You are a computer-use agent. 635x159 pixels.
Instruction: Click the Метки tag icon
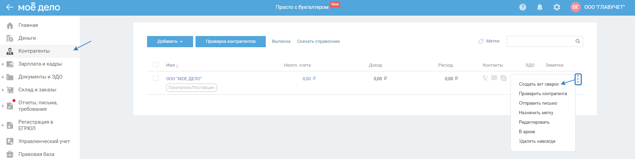[x=481, y=41]
